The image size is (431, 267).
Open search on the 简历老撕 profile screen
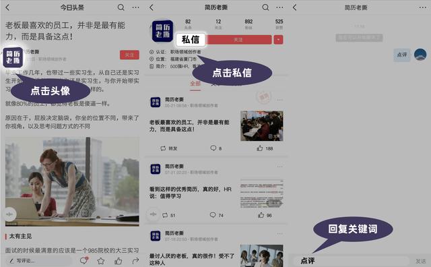[x=265, y=7]
